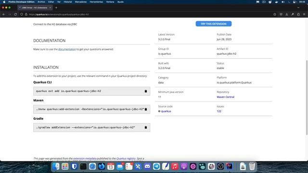Open the Downloads panel
Screen dimensions: 308x173
(287, 14)
